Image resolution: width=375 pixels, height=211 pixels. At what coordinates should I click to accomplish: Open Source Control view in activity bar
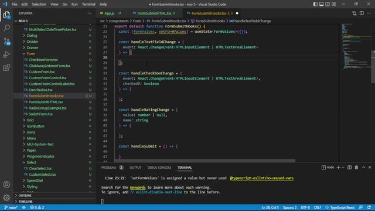[6, 41]
